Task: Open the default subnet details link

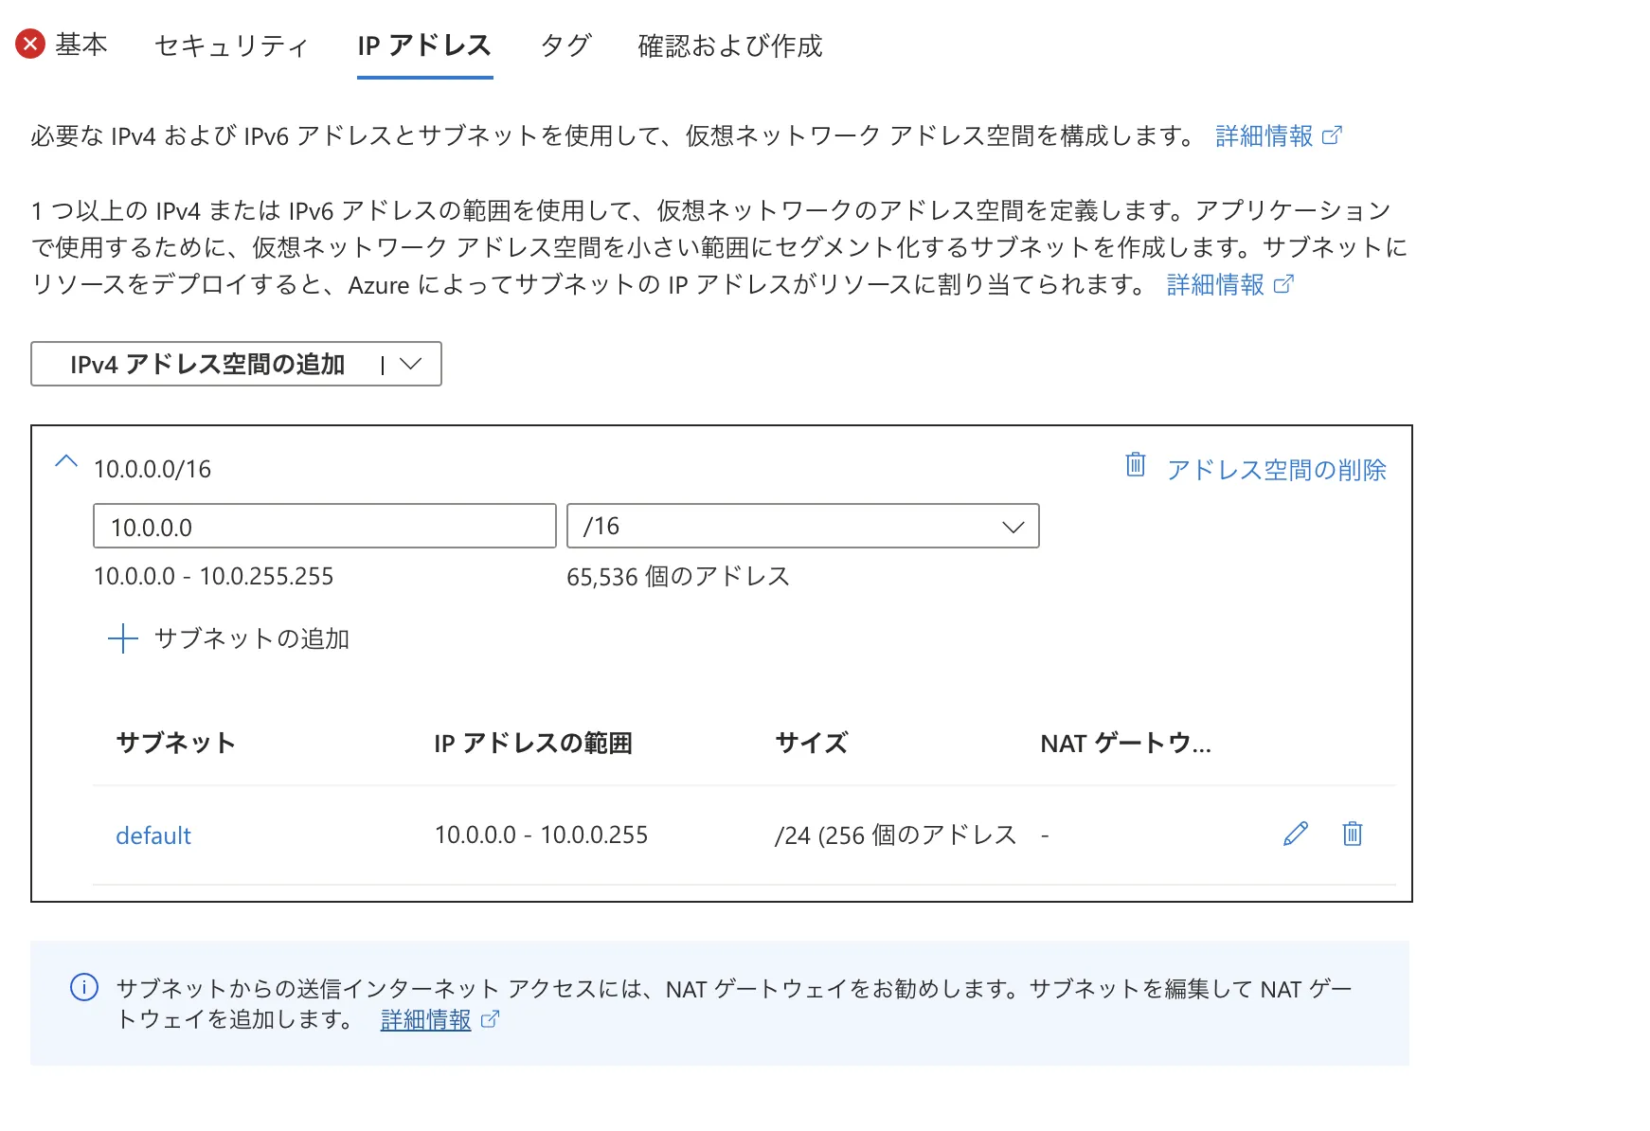Action: tap(152, 835)
